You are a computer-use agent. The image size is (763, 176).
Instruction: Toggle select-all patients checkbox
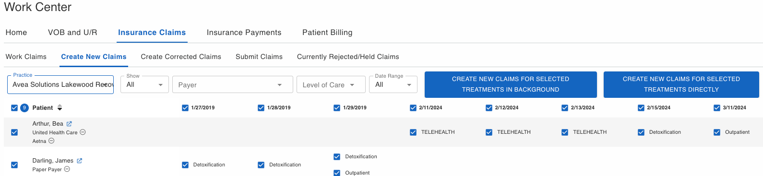click(14, 108)
